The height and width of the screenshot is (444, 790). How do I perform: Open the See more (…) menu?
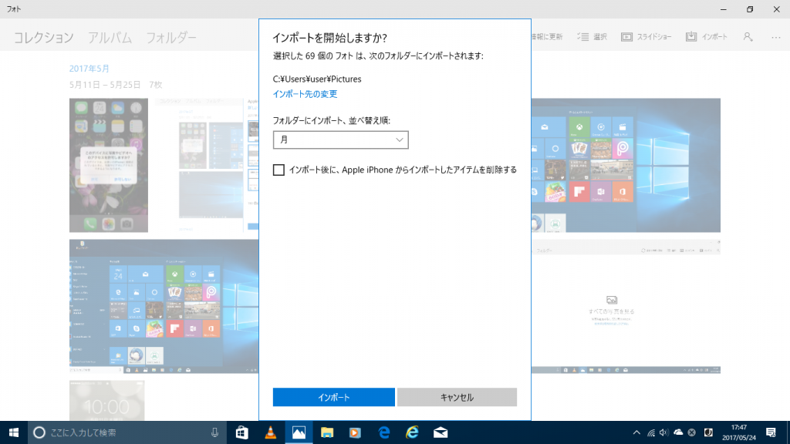pyautogui.click(x=775, y=36)
